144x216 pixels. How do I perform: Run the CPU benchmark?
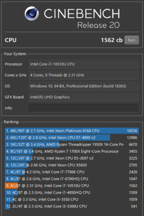click(x=132, y=40)
